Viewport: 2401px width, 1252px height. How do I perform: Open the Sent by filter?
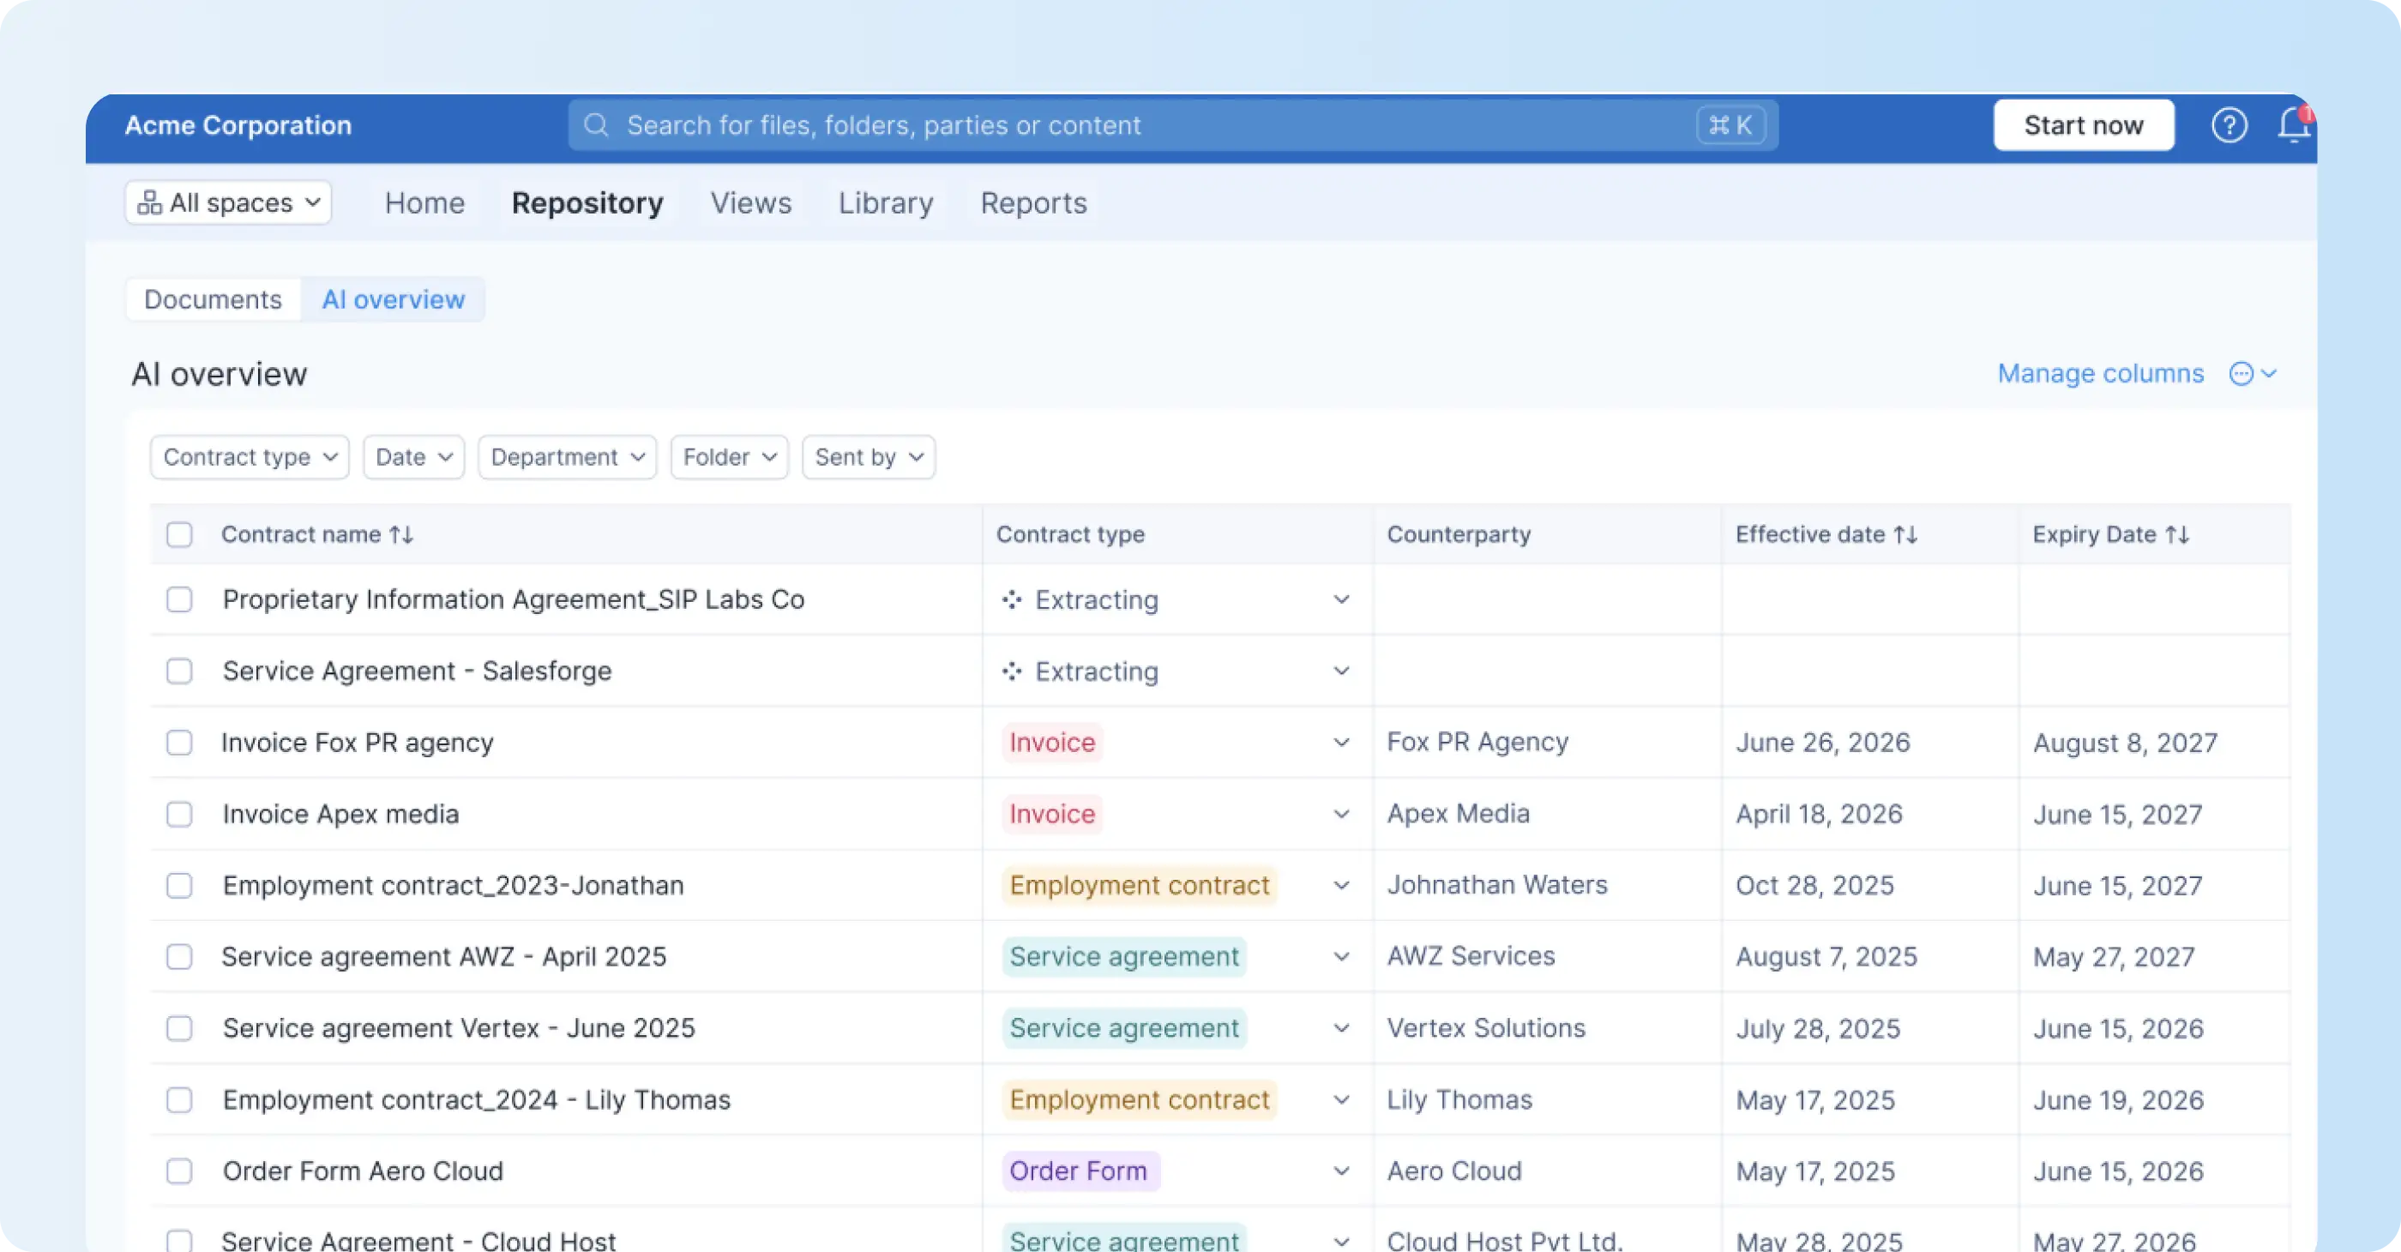coord(869,458)
